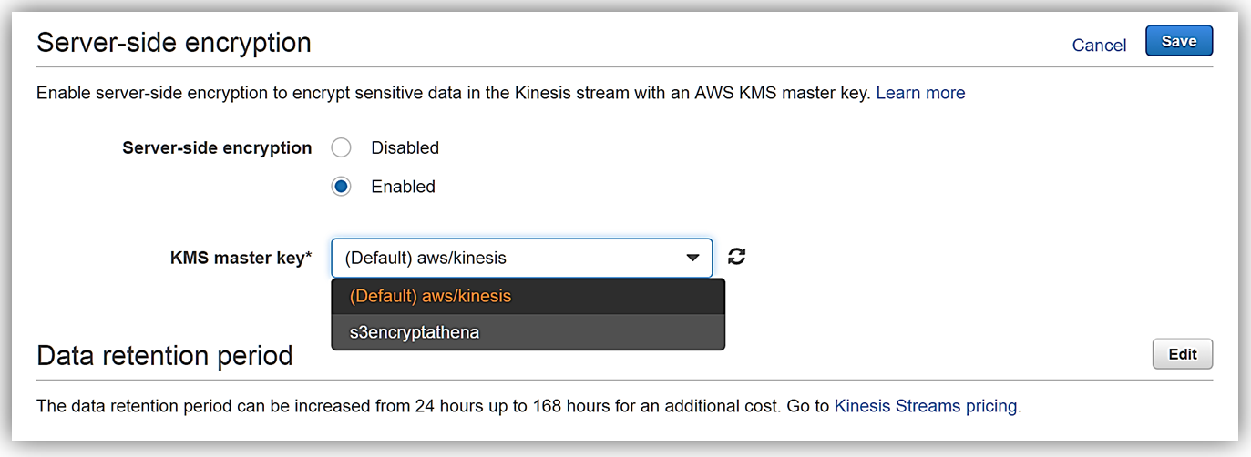The width and height of the screenshot is (1251, 457).
Task: Click the KMS master key dropdown arrow
Action: [x=693, y=259]
